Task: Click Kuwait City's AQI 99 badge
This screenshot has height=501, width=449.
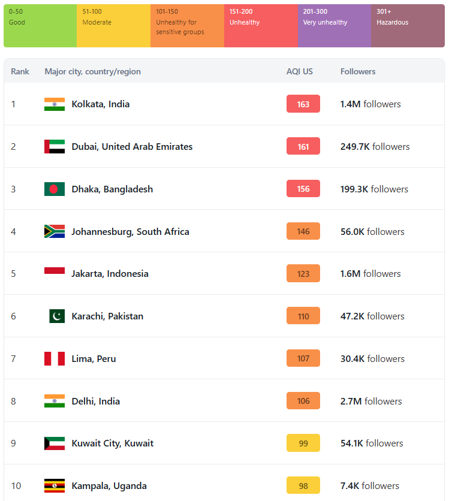Action: point(303,443)
